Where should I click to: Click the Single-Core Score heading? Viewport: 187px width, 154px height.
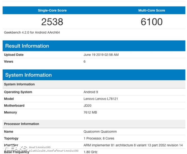point(52,10)
